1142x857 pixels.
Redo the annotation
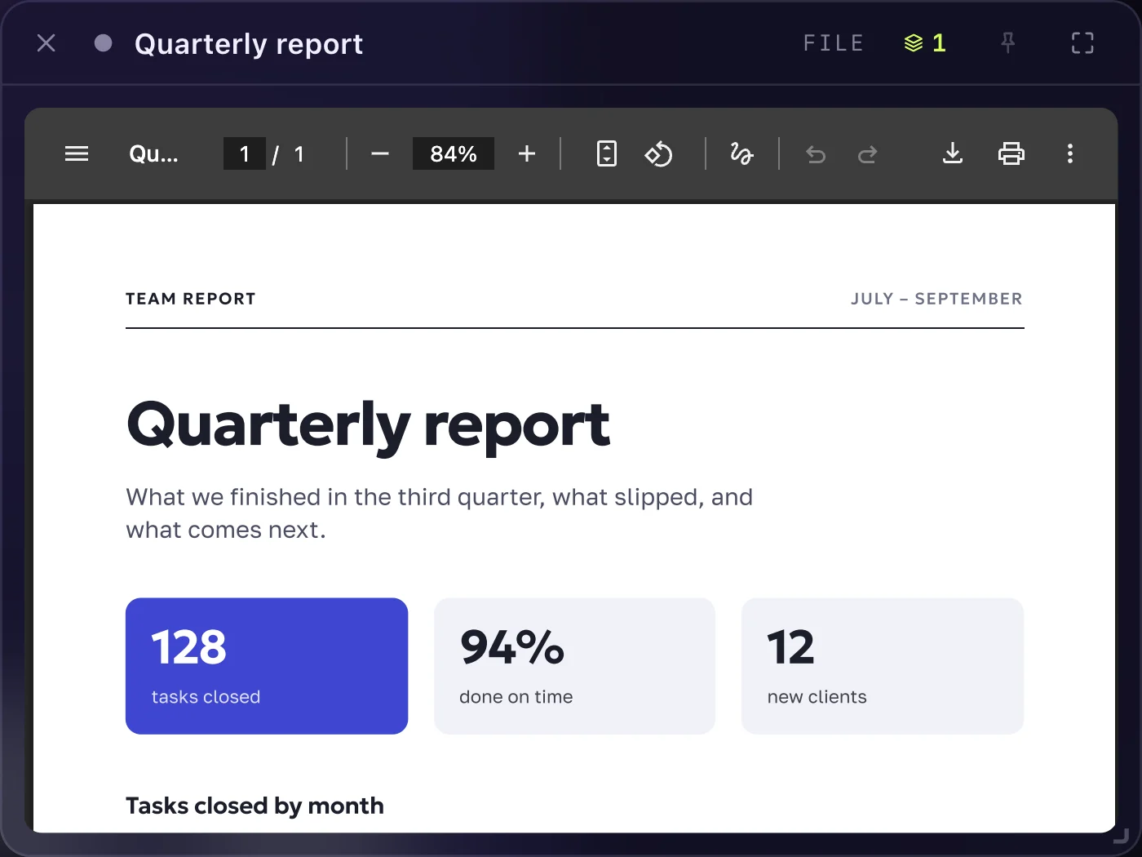pyautogui.click(x=867, y=153)
